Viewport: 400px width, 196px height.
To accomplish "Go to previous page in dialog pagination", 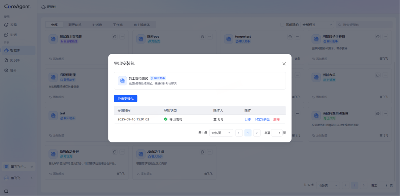I will (x=239, y=133).
